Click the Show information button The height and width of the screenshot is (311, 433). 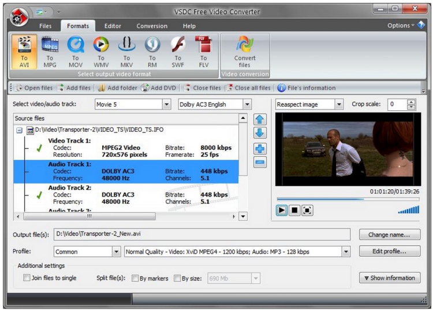tap(390, 278)
